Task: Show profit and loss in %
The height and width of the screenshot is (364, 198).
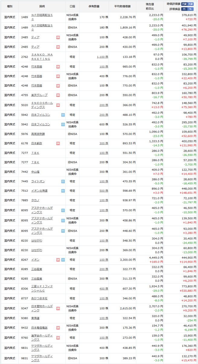Action: coord(190,9)
